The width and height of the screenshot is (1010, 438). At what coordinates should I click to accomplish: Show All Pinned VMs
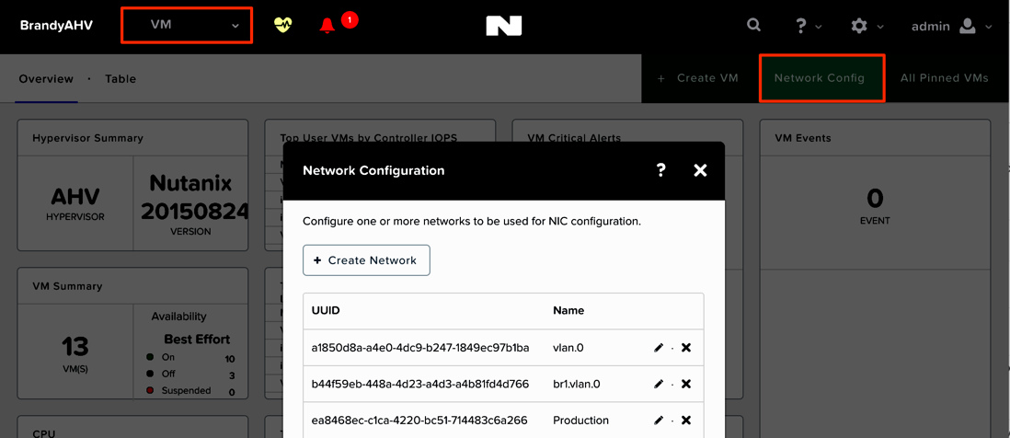[945, 78]
